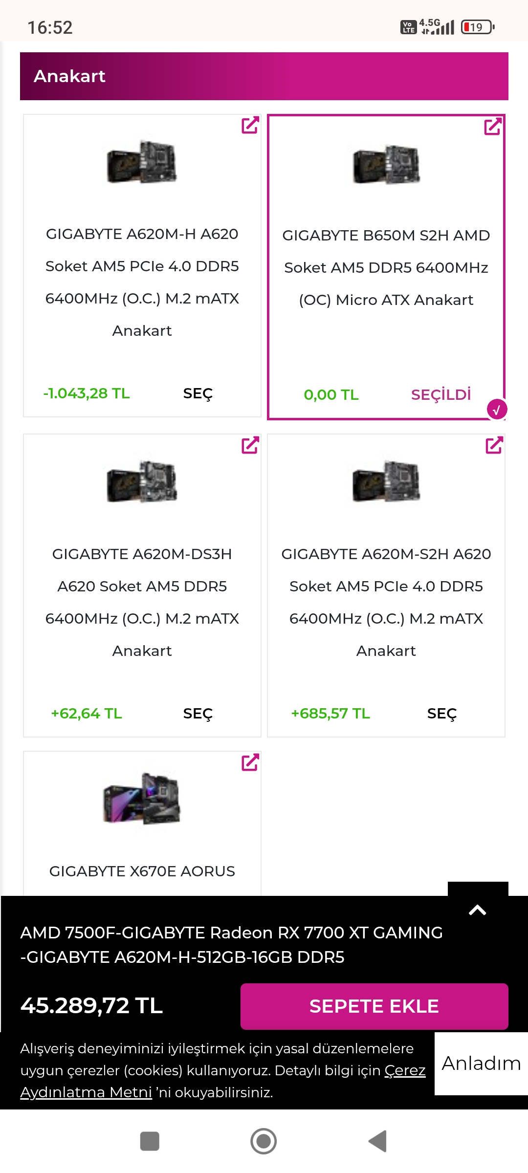This screenshot has width=528, height=1173.
Task: Select the GIGABYTE A620M-DS3H motherboard with SEÇ
Action: [198, 714]
